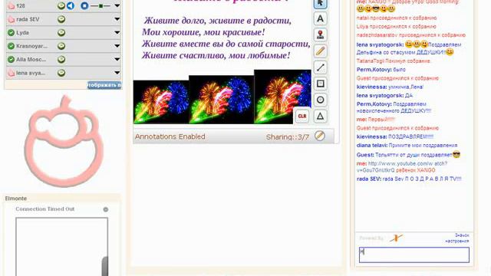Click the speaker icon in the 128 row

pyautogui.click(x=71, y=5)
